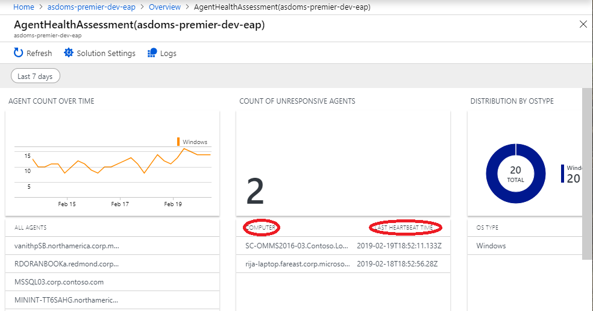Image resolution: width=593 pixels, height=311 pixels.
Task: Select SC-OMMS2016-03.Contoso computer row
Action: [343, 246]
